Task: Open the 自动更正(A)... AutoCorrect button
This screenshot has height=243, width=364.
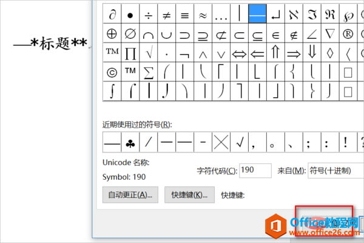Action: coord(130,194)
